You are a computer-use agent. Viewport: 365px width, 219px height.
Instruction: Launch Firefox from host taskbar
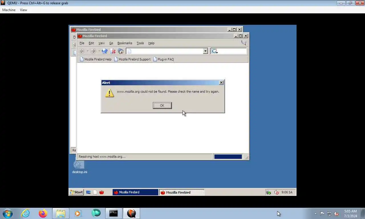pyautogui.click(x=43, y=213)
